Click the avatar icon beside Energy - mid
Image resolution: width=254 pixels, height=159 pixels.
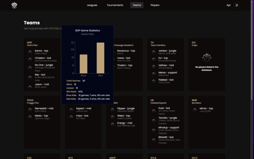[113, 124]
